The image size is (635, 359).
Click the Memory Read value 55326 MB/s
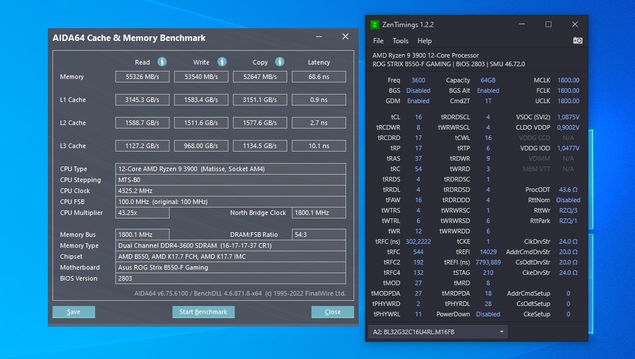pyautogui.click(x=142, y=77)
